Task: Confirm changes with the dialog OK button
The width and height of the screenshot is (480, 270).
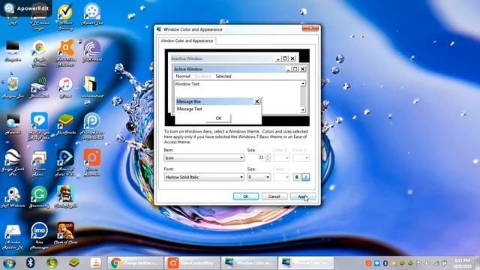Action: pos(246,196)
